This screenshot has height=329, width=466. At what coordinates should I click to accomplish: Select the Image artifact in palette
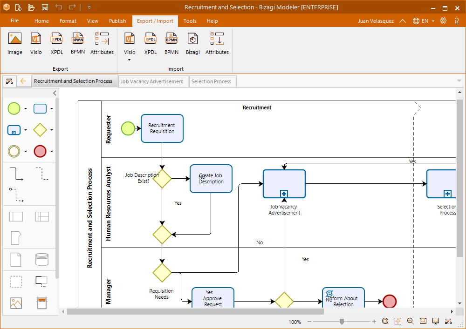pos(16,303)
